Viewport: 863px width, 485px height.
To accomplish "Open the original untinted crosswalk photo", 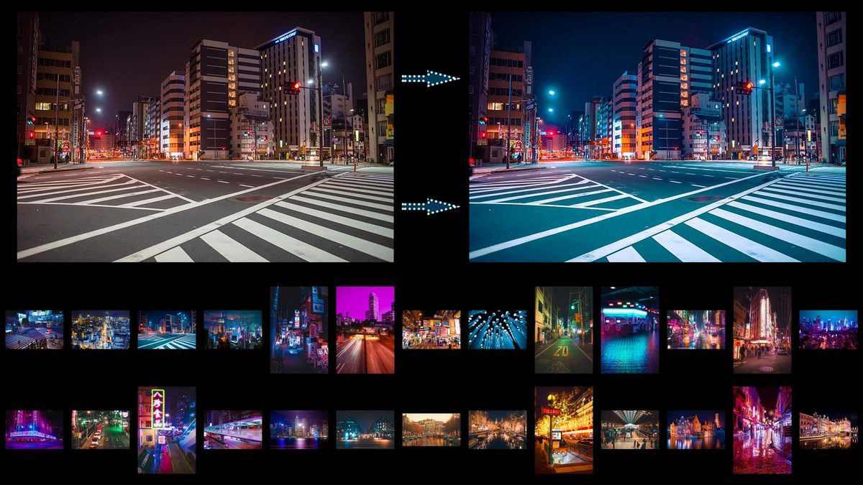I will [x=205, y=136].
